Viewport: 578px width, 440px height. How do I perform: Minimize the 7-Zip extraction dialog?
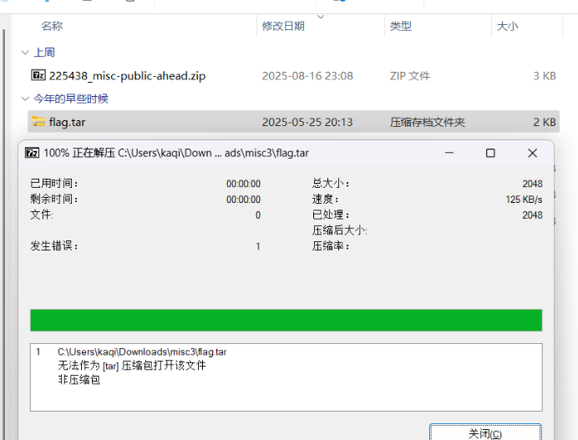(x=449, y=153)
